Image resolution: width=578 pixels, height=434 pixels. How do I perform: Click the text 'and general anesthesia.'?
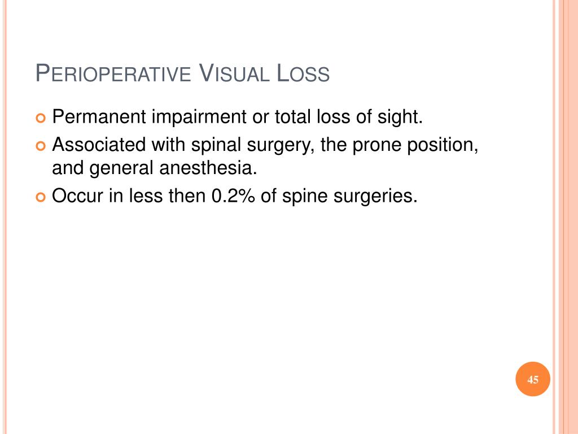155,168
